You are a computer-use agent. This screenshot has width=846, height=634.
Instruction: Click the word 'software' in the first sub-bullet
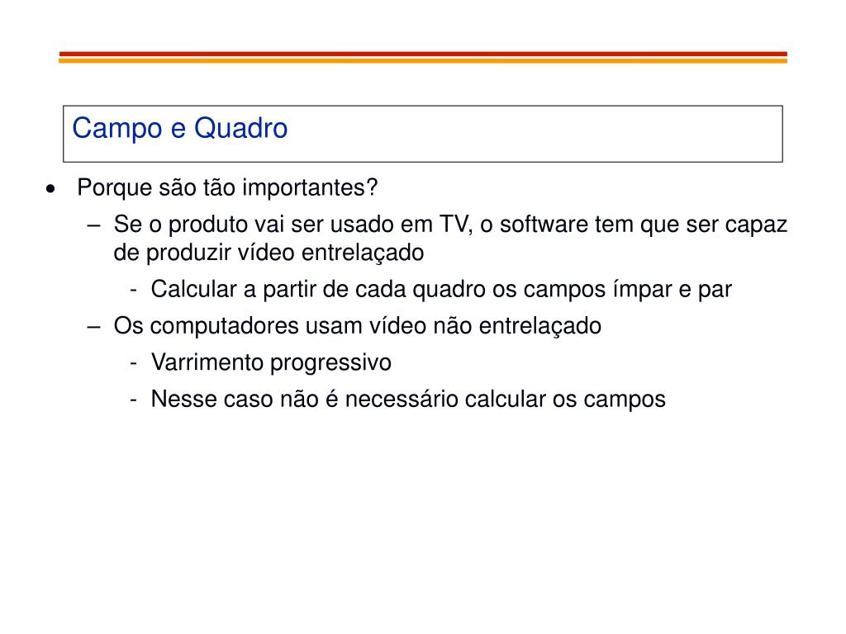pos(544,225)
